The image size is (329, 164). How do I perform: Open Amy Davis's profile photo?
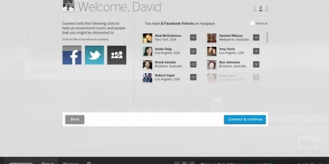click(x=212, y=51)
